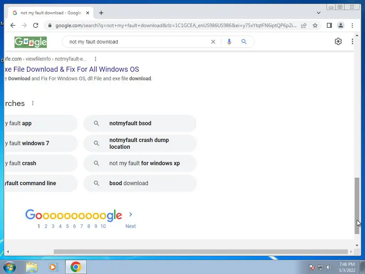
Task: Click the browser forward arrow
Action: coord(24,25)
